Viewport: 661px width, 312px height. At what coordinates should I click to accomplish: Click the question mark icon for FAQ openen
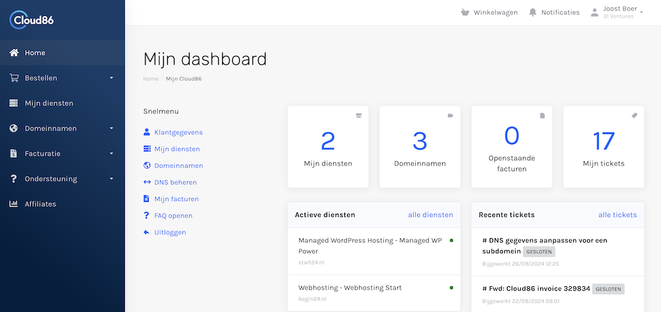point(147,216)
